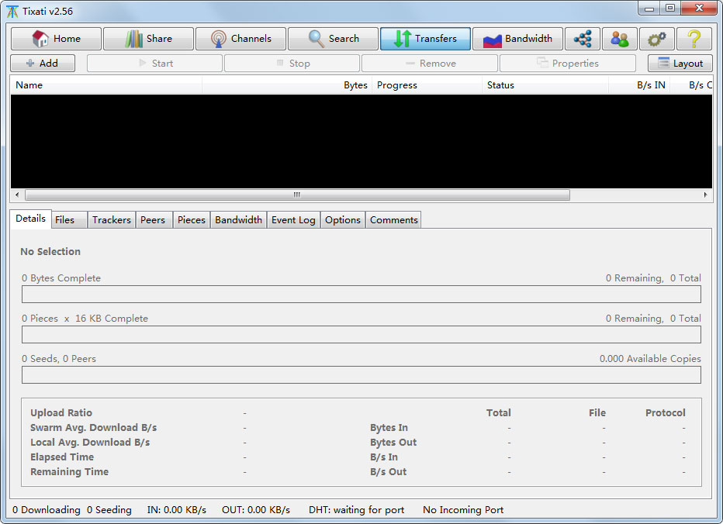Click left arrow of horizontal scrollbar
The height and width of the screenshot is (524, 723).
click(17, 195)
